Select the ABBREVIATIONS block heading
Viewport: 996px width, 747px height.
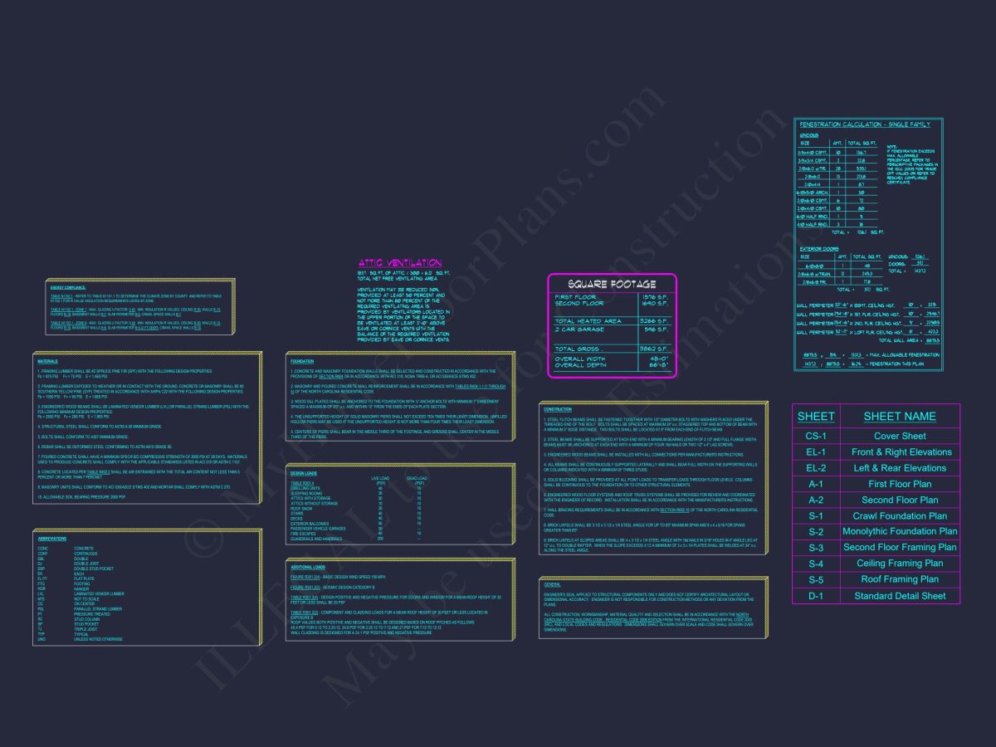coord(51,539)
